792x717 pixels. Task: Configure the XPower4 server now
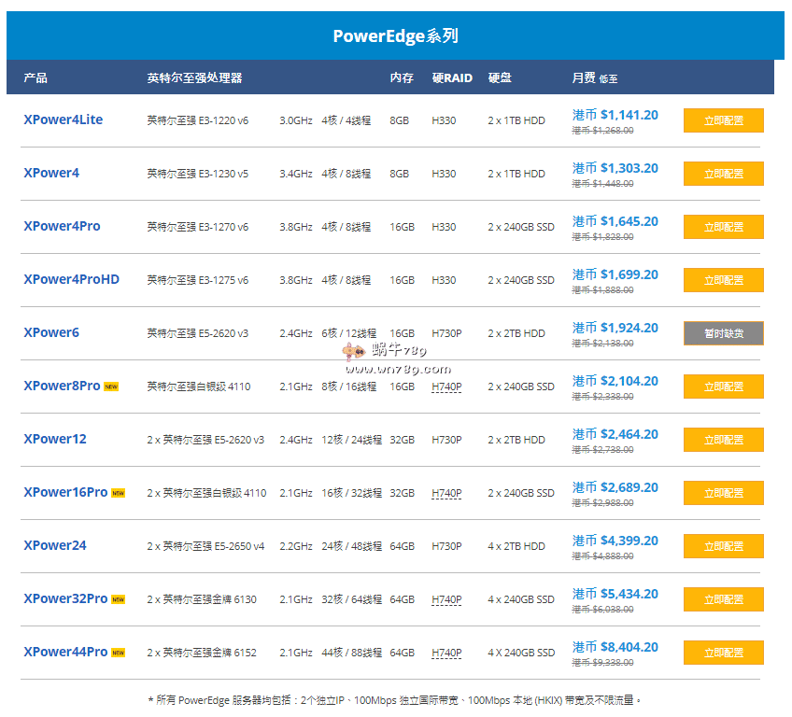pyautogui.click(x=723, y=174)
